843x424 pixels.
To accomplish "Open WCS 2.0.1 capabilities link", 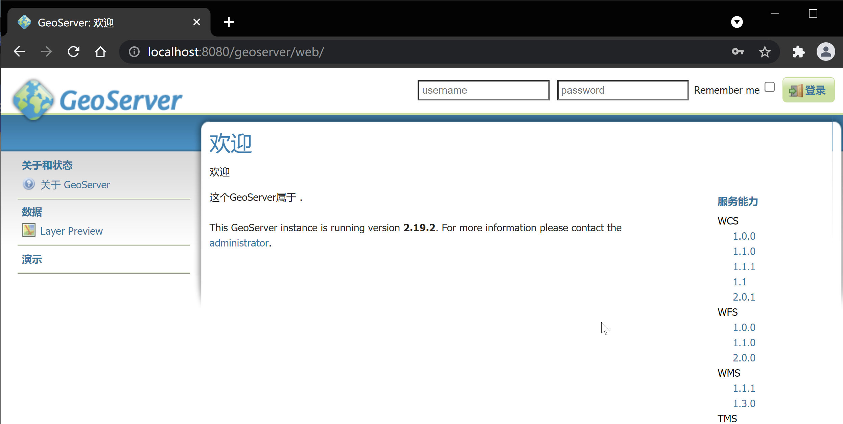I will [744, 297].
